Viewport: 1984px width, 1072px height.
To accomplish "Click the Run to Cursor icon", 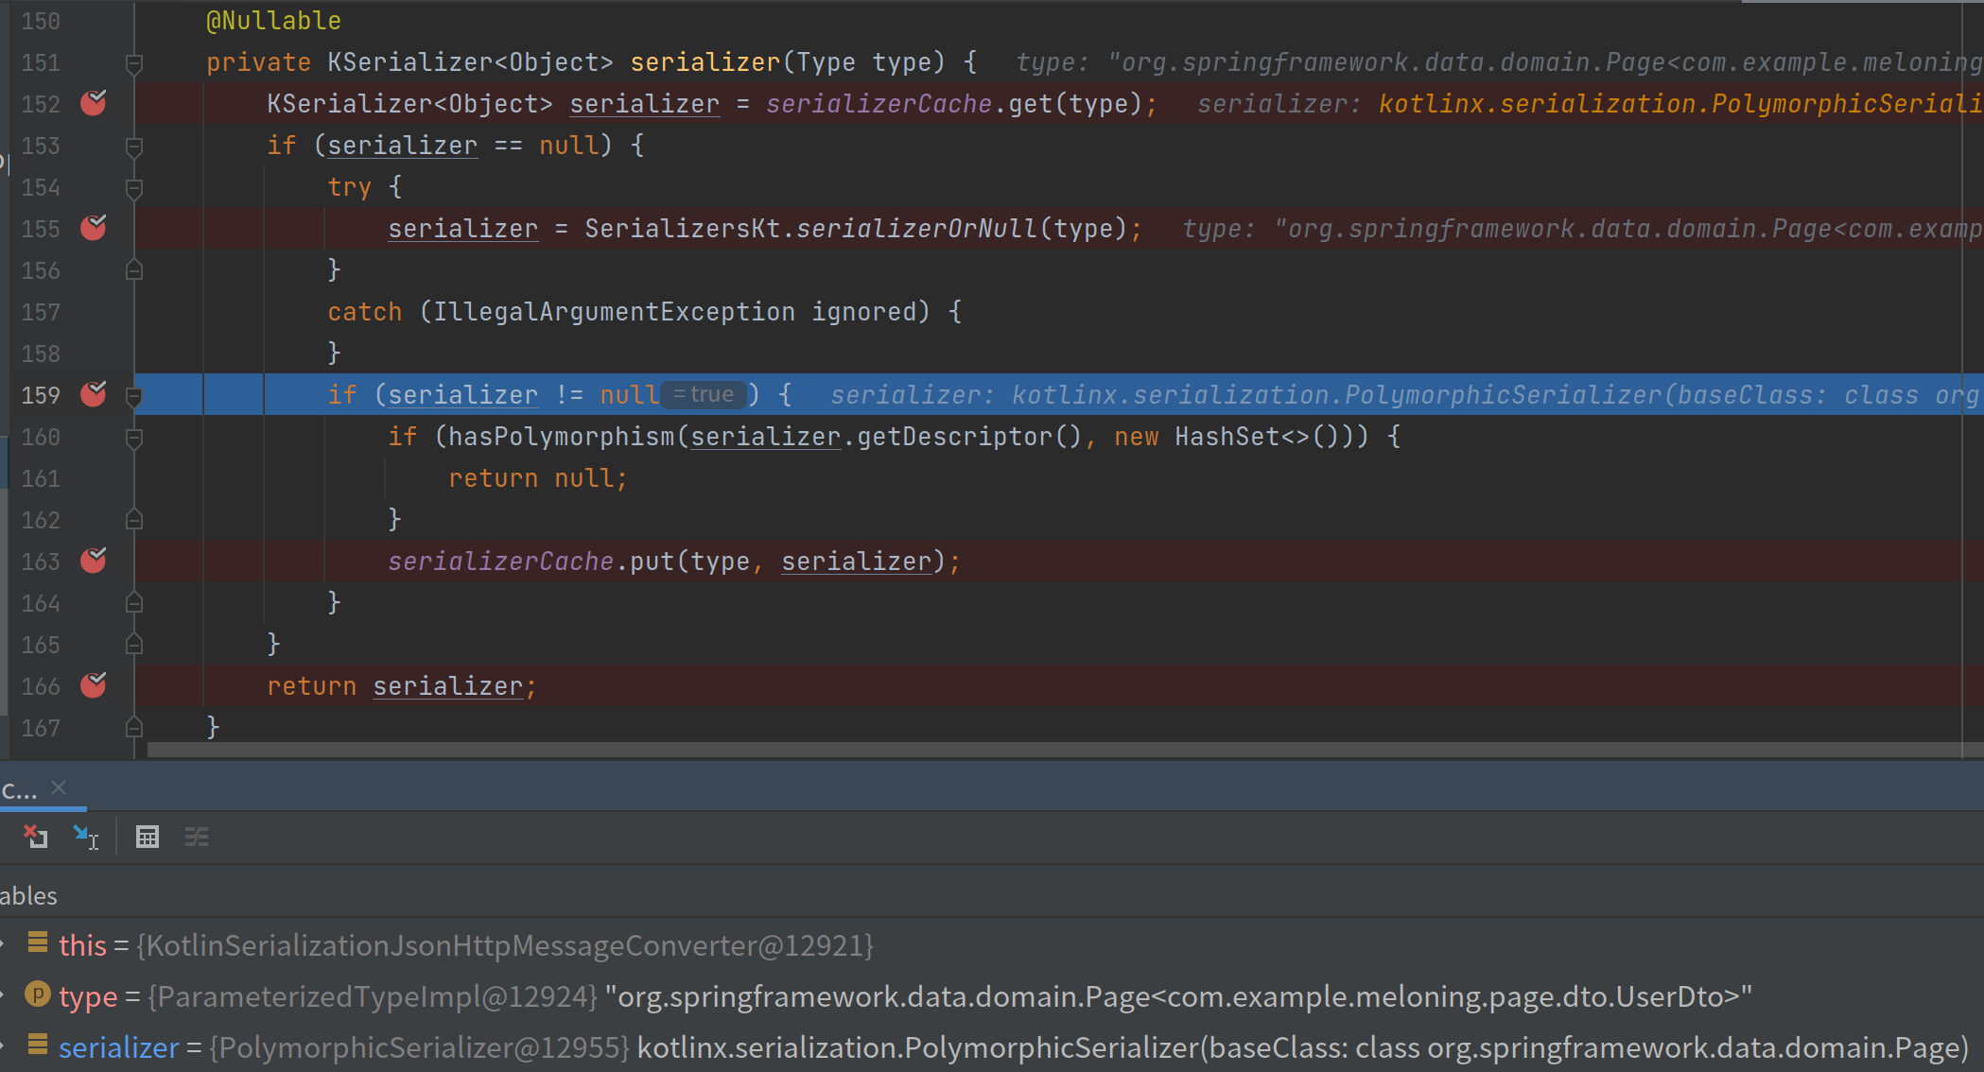I will (x=86, y=837).
